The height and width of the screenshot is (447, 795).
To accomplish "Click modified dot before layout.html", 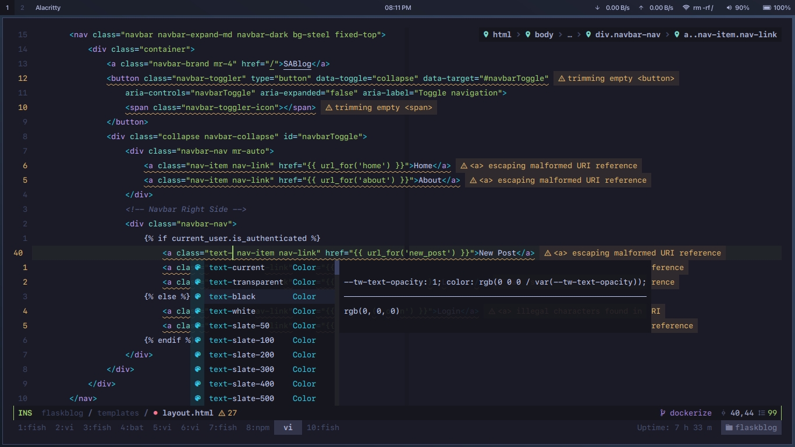I will click(x=155, y=413).
